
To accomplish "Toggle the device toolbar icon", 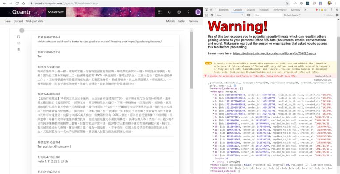I will tap(212, 10).
